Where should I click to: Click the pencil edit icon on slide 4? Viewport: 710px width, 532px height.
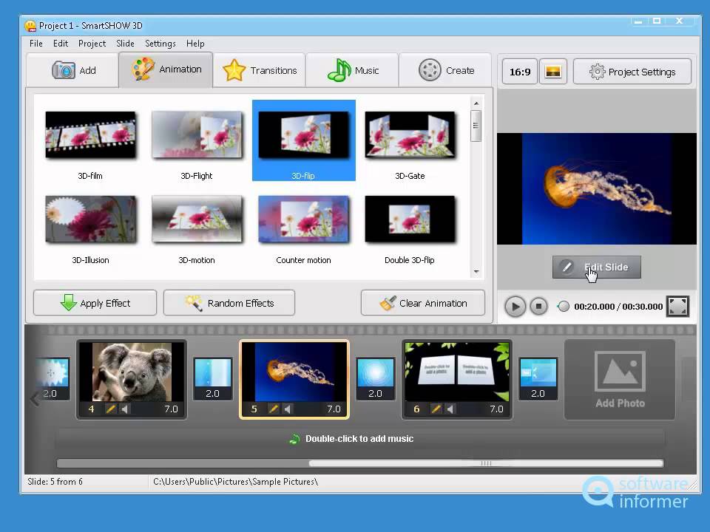point(110,409)
